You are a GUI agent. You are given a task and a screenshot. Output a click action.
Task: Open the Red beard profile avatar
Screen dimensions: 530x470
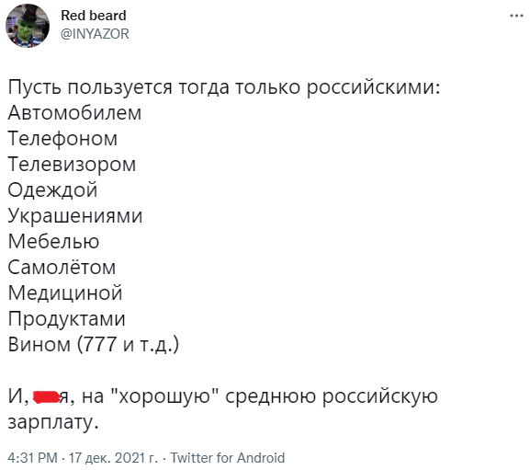pos(28,26)
